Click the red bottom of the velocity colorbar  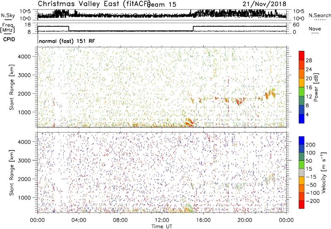(302, 205)
